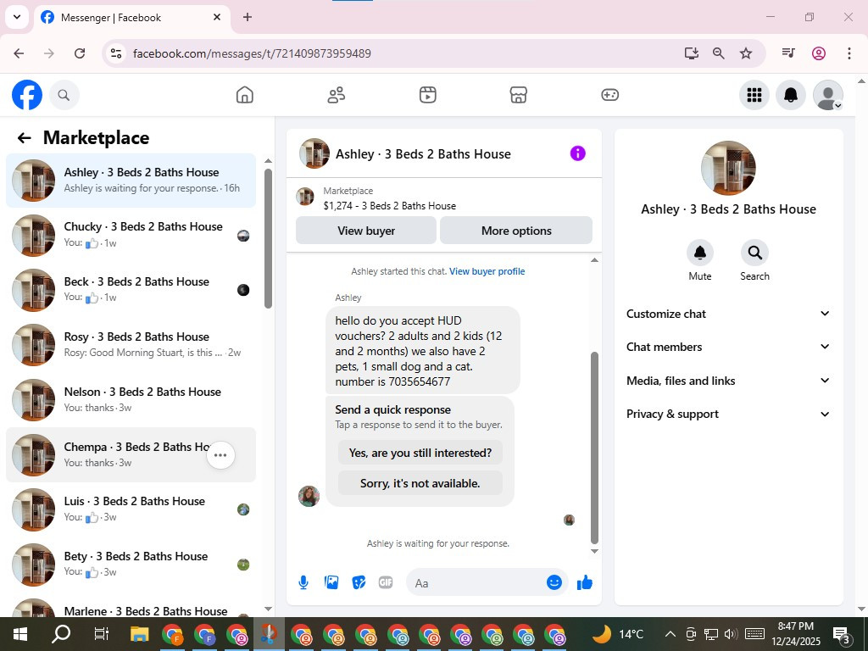
Task: Open the emoji picker smiley
Action: point(554,582)
